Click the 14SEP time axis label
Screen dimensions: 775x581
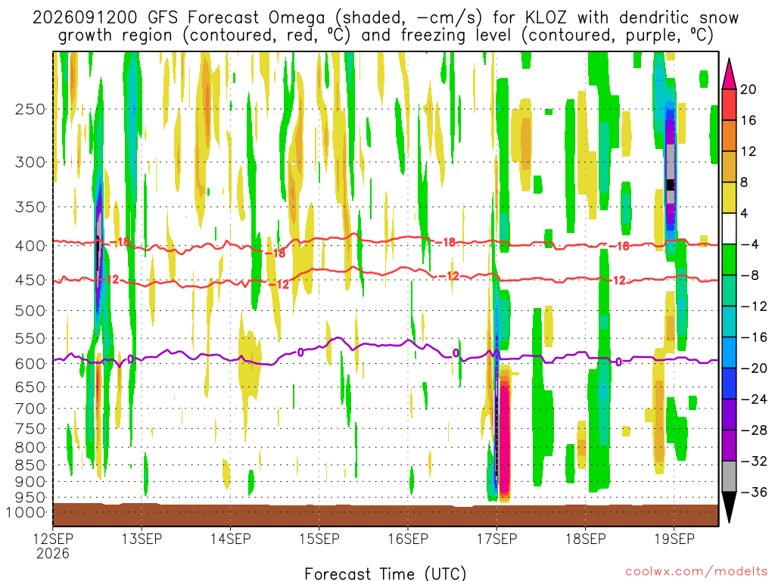[230, 539]
